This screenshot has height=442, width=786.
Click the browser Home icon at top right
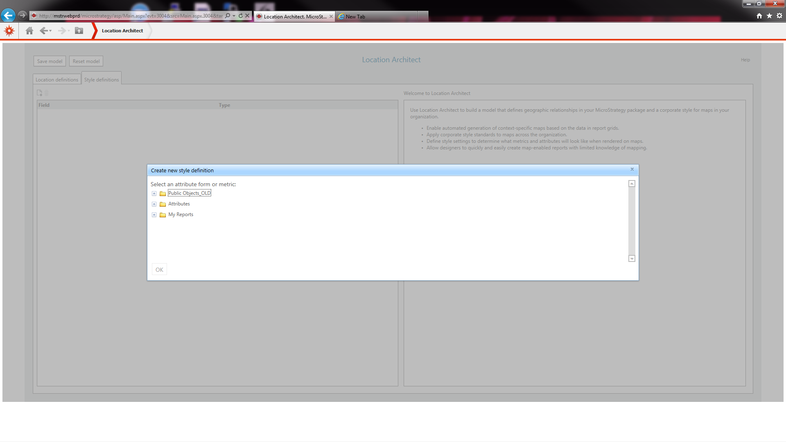pyautogui.click(x=759, y=16)
